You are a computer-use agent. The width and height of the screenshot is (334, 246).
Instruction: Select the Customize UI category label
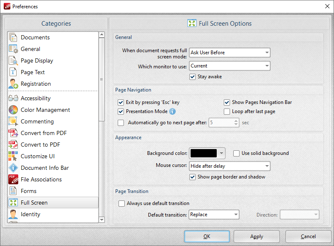[x=38, y=156]
